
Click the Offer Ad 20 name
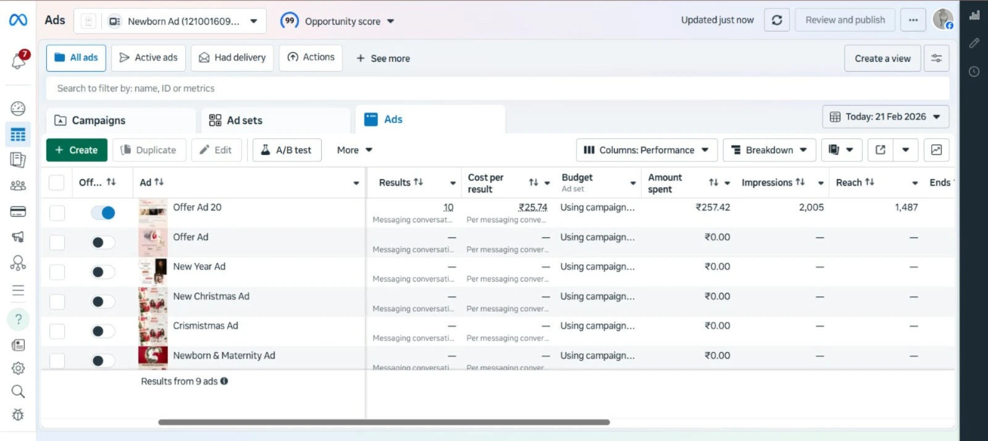tap(197, 208)
